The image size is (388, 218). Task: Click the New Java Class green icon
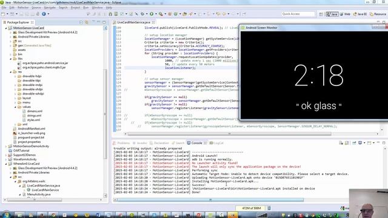pyautogui.click(x=176, y=14)
